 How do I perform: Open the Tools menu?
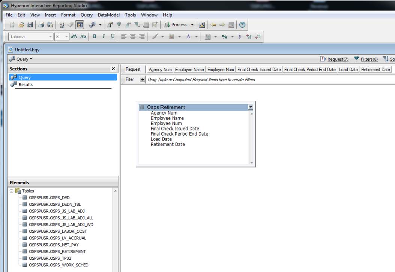click(130, 15)
